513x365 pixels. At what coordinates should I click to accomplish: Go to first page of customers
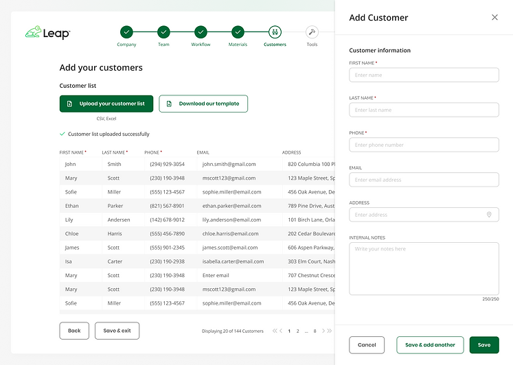point(275,331)
